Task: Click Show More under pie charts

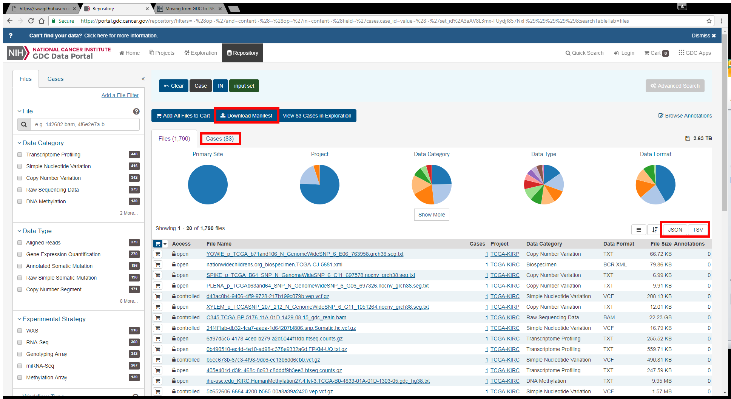Action: pyautogui.click(x=432, y=215)
